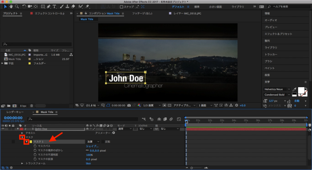312x170 pixels.
Task: Activate the Clone Stamp tool
Action: pyautogui.click(x=67, y=6)
